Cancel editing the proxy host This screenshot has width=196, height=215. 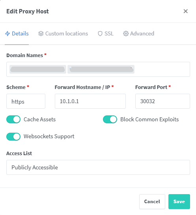click(152, 202)
